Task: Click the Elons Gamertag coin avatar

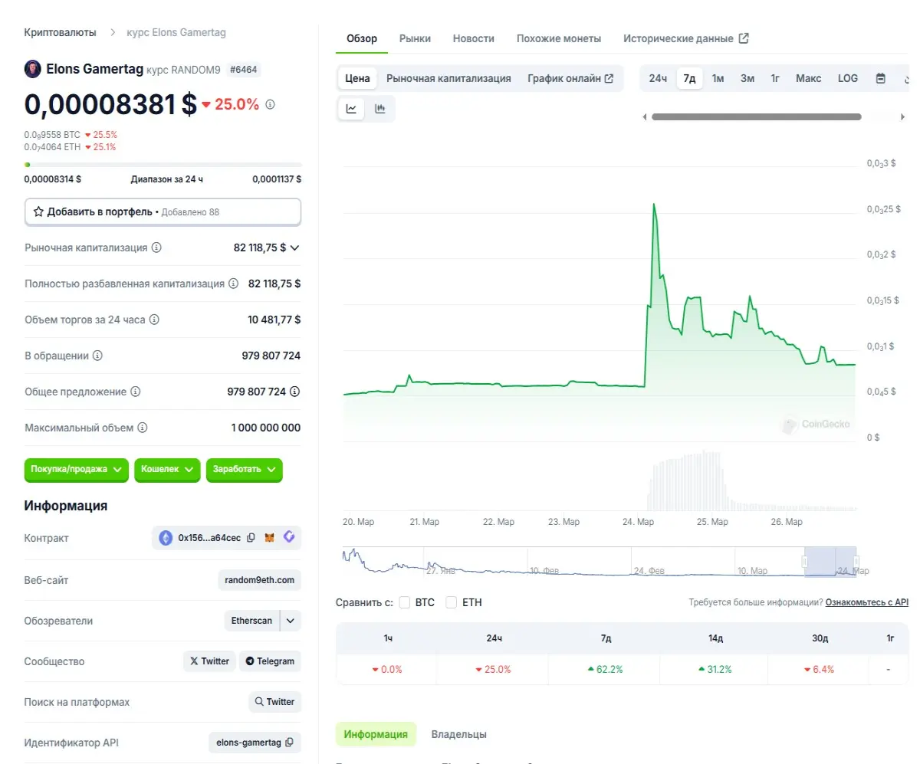Action: tap(33, 69)
